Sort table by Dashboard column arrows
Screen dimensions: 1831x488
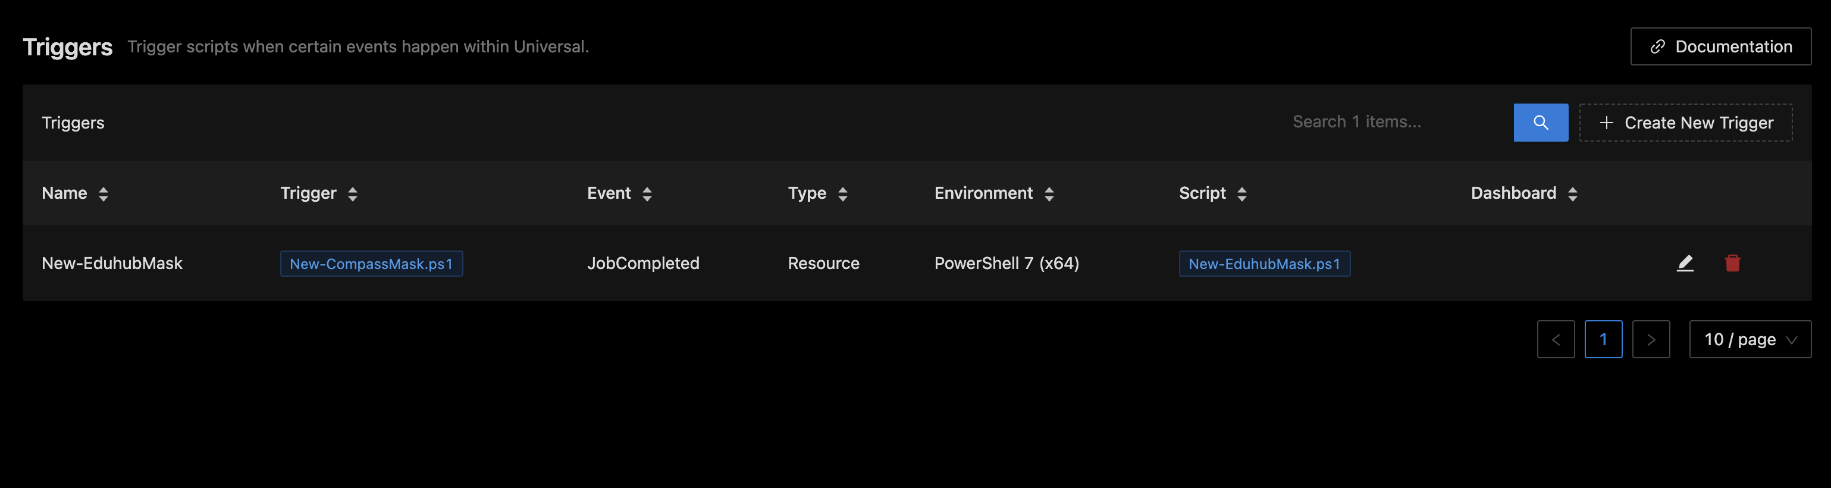(x=1572, y=193)
